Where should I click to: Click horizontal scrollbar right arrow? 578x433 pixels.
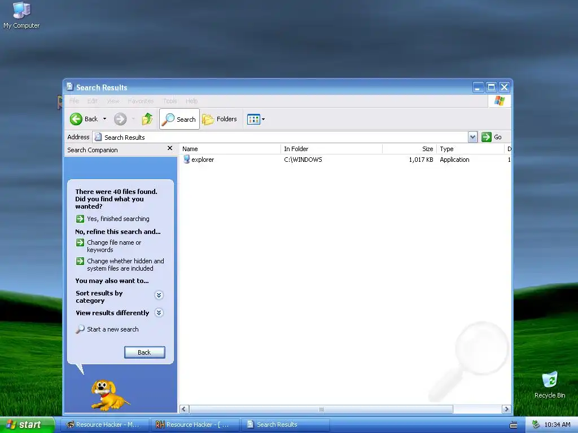coord(506,409)
